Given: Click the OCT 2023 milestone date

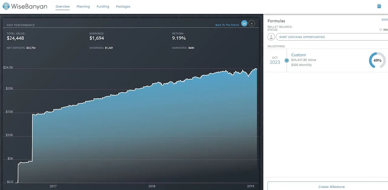Looking at the screenshot, I should point(275,60).
